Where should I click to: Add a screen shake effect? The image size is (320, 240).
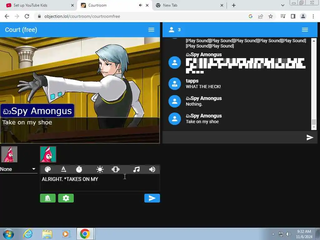(116, 169)
